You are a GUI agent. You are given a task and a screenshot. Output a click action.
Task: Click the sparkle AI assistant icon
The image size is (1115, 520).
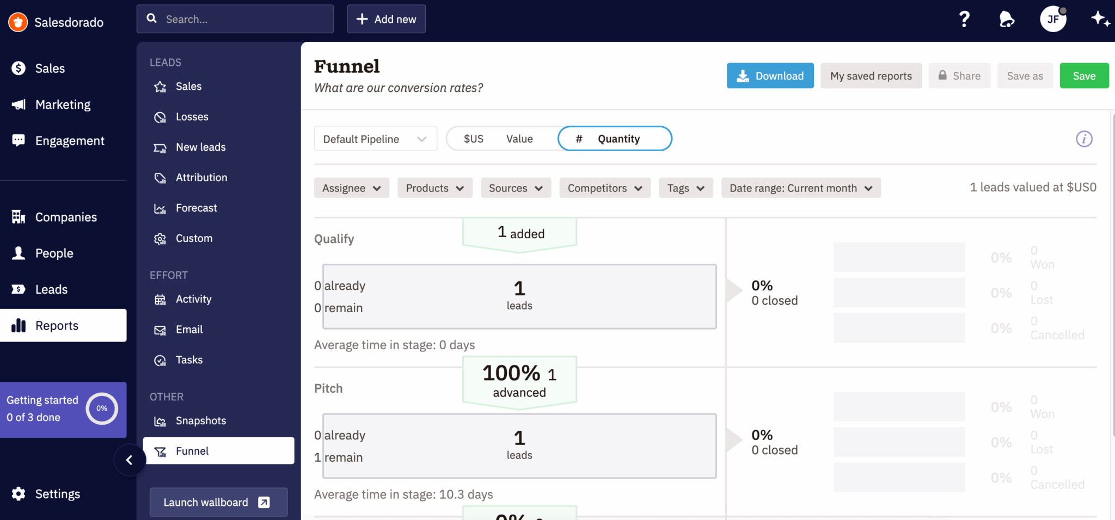click(1100, 19)
